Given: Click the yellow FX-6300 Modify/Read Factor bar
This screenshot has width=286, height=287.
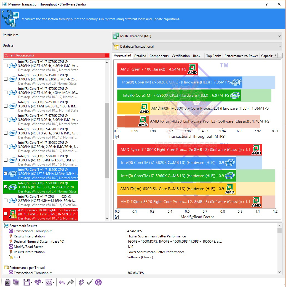Looking at the screenshot, I should [x=176, y=189].
